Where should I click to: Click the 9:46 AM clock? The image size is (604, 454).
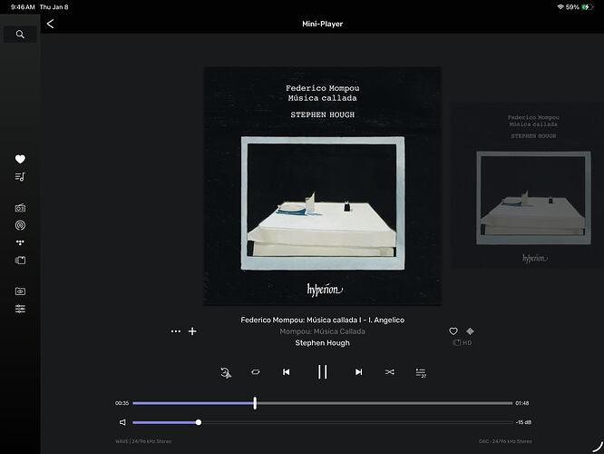point(23,7)
